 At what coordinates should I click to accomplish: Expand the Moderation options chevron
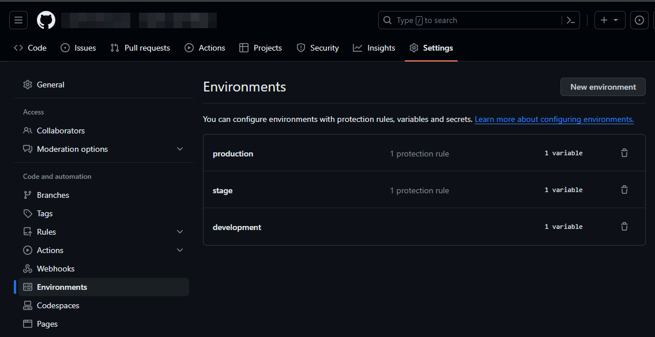tap(180, 149)
